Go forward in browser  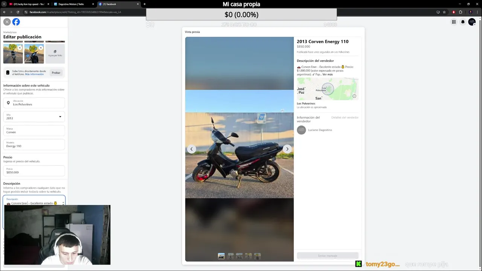[x=11, y=12]
